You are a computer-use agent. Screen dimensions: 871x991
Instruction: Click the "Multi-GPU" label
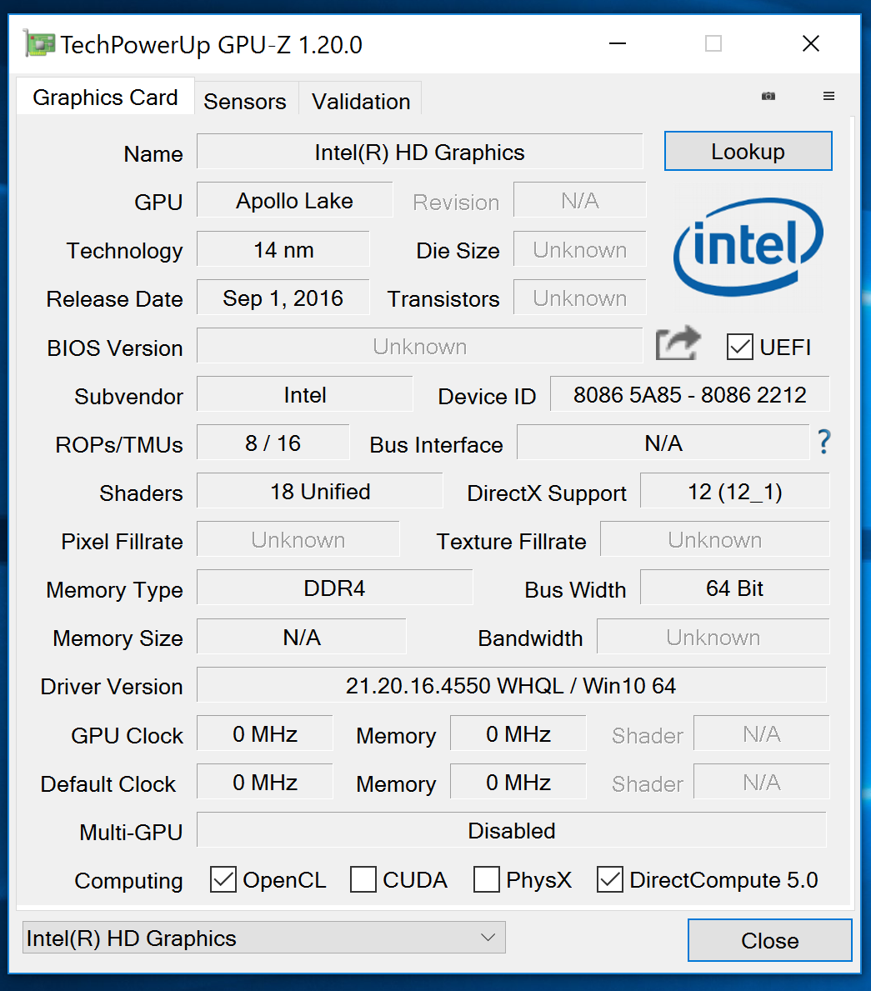[x=131, y=833]
